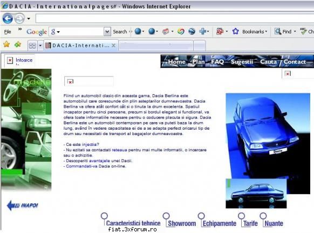Open the Google search history dropdown

107,32
